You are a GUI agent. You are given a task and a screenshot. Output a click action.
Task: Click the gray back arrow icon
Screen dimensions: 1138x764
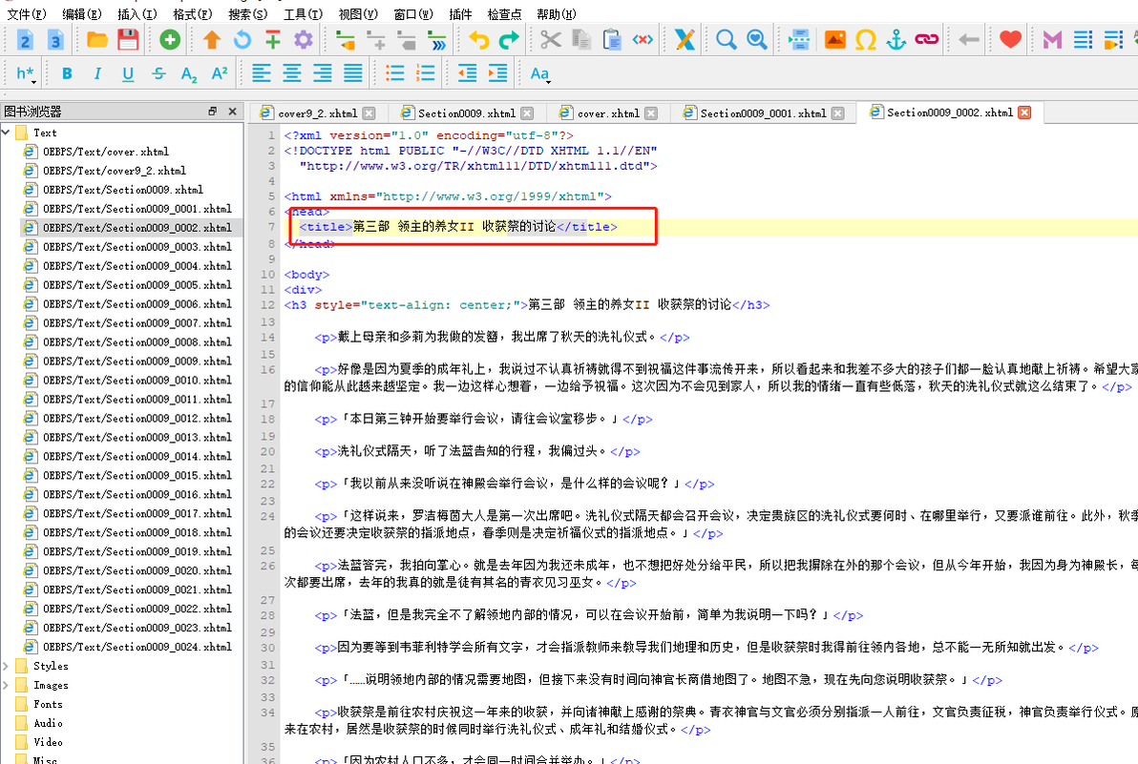pos(969,40)
